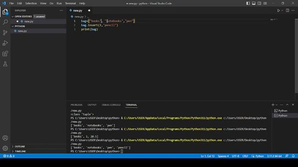The image size is (298, 167).
Task: Switch to the Problems panel tab
Action: 76,105
